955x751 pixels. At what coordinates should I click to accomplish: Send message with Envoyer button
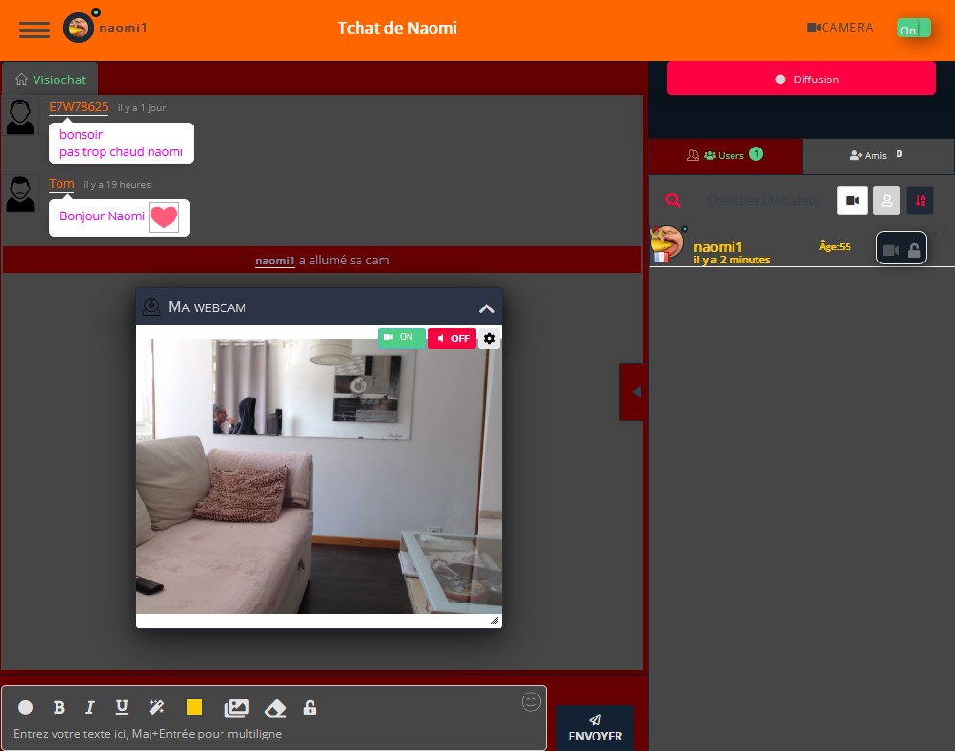(594, 728)
